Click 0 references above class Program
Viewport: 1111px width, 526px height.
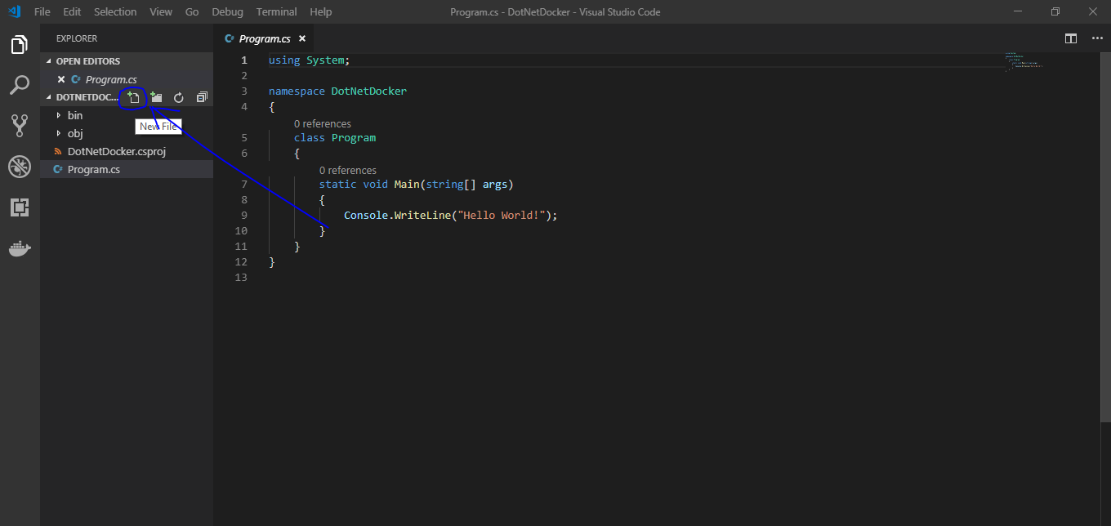point(323,123)
